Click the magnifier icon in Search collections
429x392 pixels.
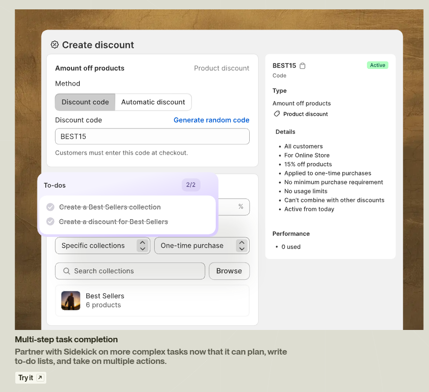point(67,271)
